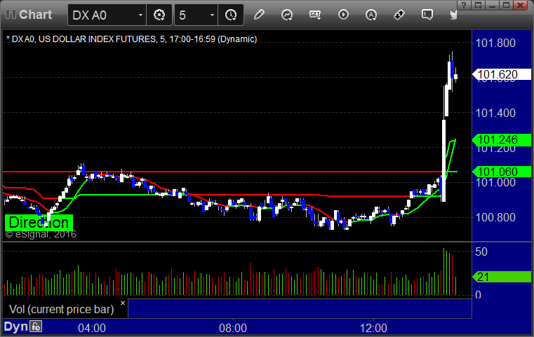Open the chat message icon
This screenshot has width=534, height=337.
pos(427,15)
